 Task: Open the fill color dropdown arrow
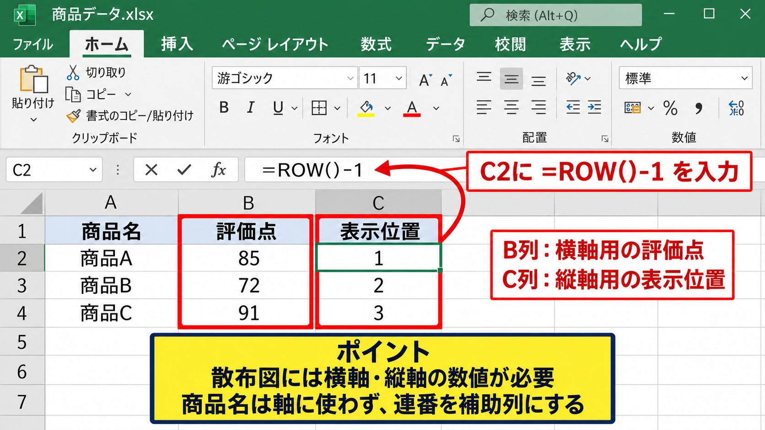[x=388, y=108]
